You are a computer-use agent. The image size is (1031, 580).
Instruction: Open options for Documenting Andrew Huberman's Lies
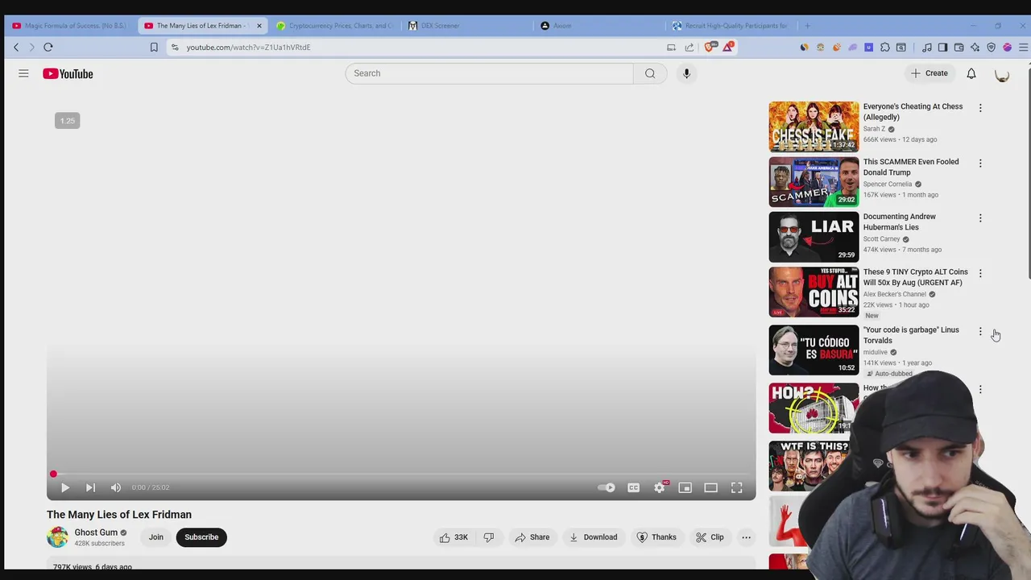pyautogui.click(x=980, y=218)
